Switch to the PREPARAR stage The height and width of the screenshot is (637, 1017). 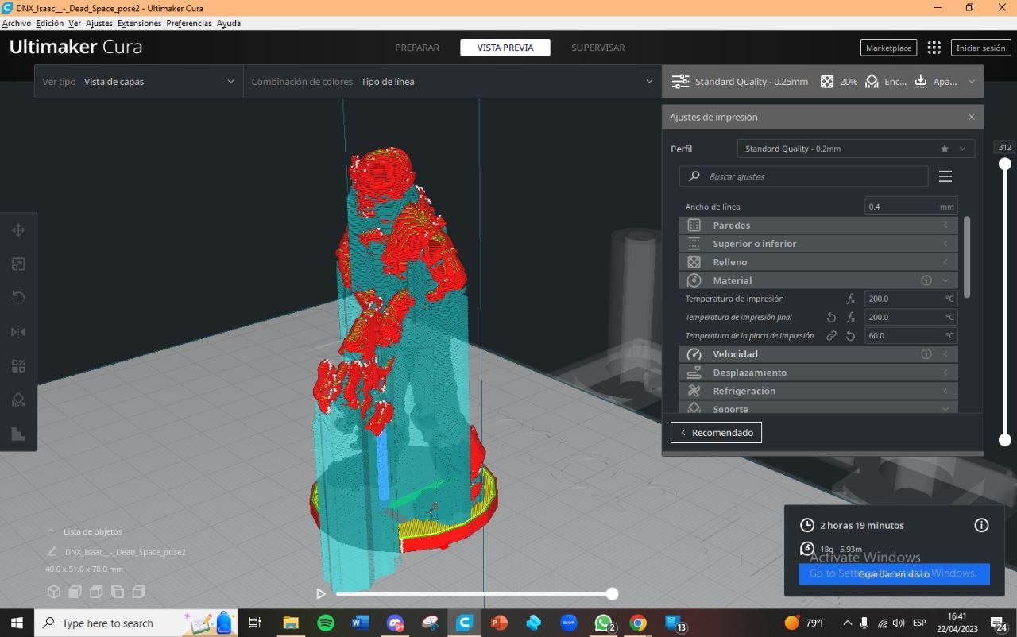tap(417, 48)
